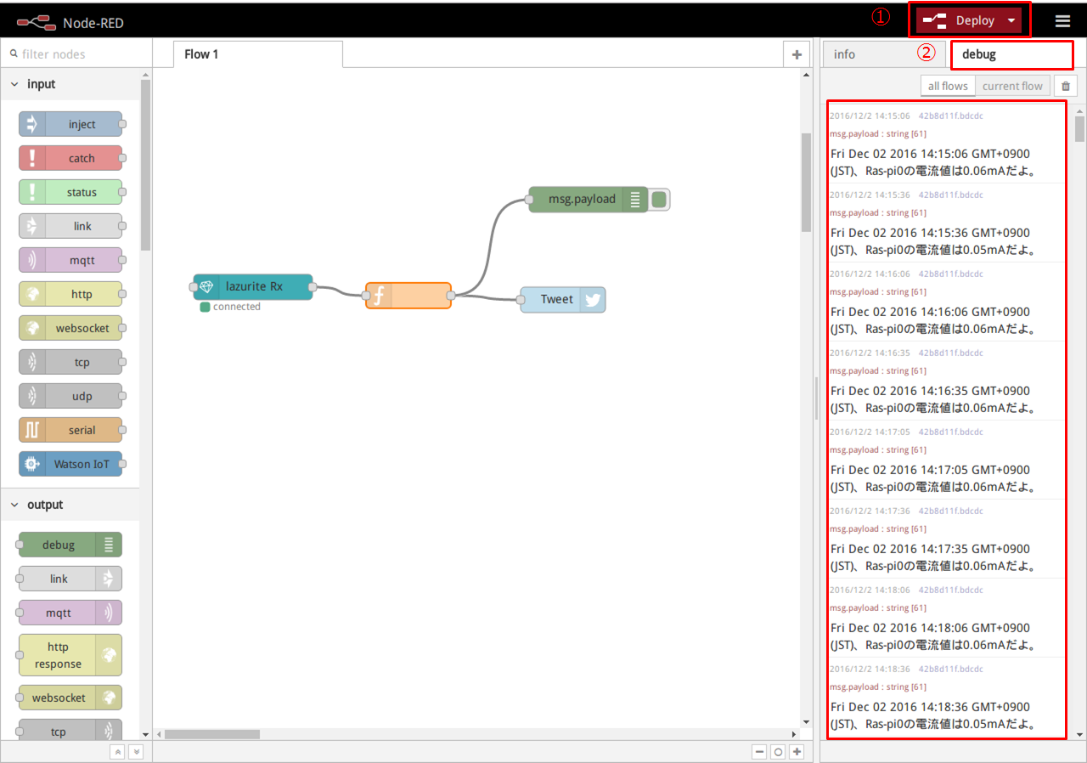Focus the filter nodes search field
1087x763 pixels.
[76, 54]
